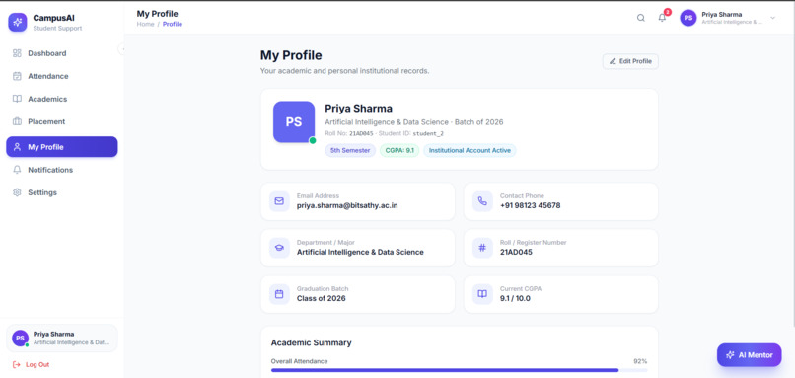Click the large PS profile picture tile
This screenshot has height=378, width=795.
coord(294,121)
